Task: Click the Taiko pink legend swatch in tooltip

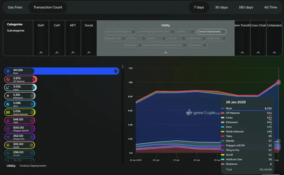Action: (223, 136)
